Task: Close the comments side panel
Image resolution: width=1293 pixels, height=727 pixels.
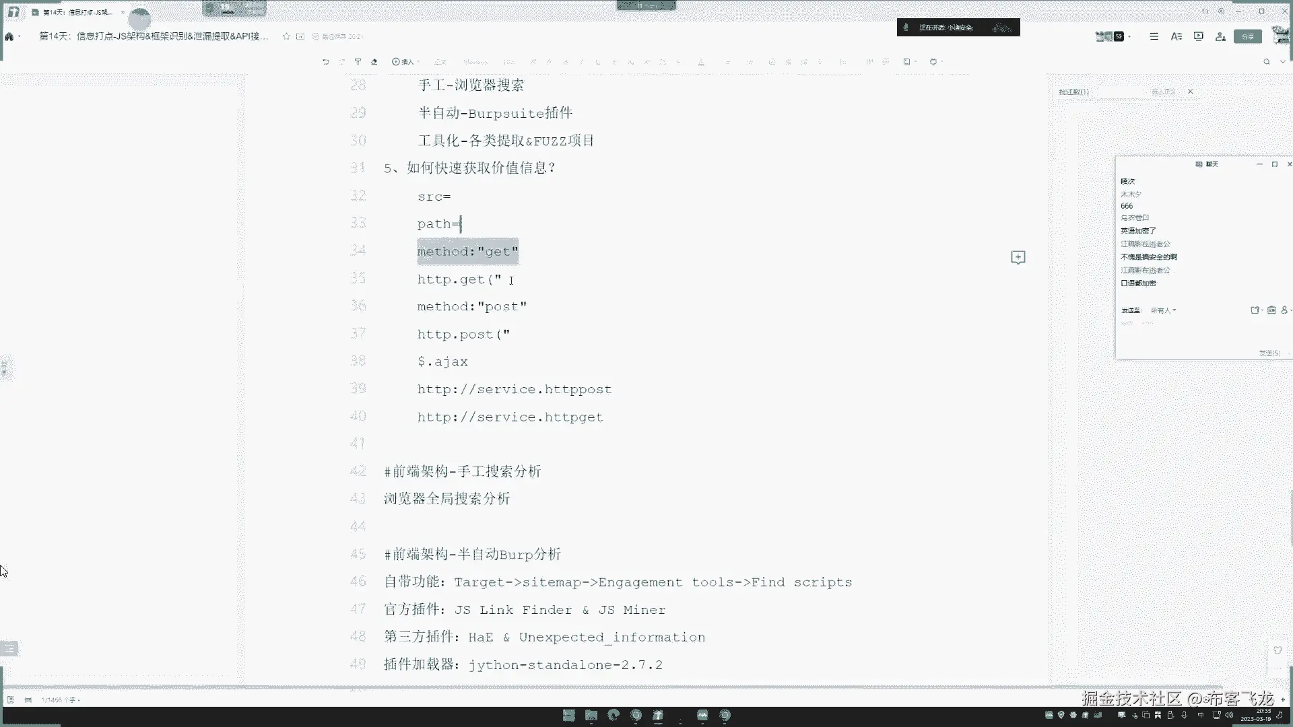Action: 1190,92
